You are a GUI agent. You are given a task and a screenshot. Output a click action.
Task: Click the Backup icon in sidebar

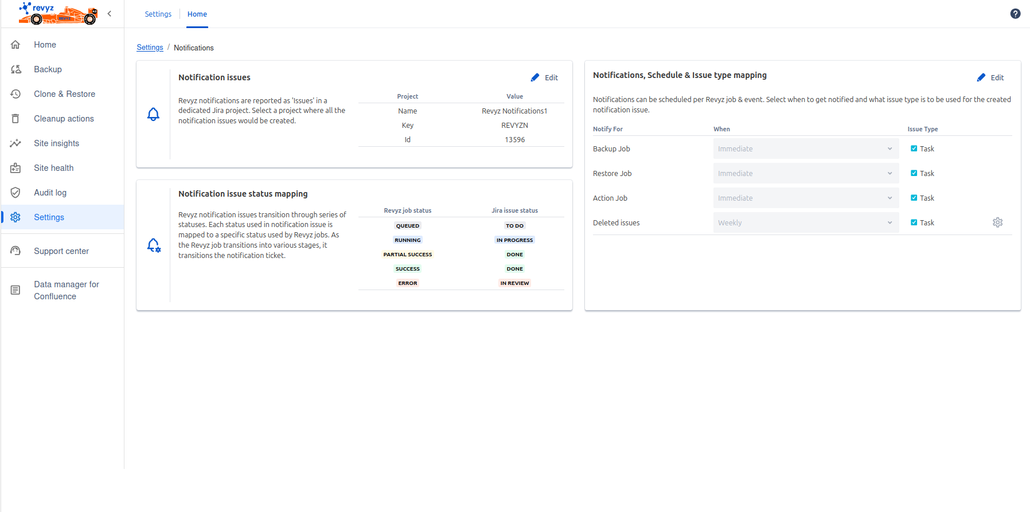click(x=16, y=69)
